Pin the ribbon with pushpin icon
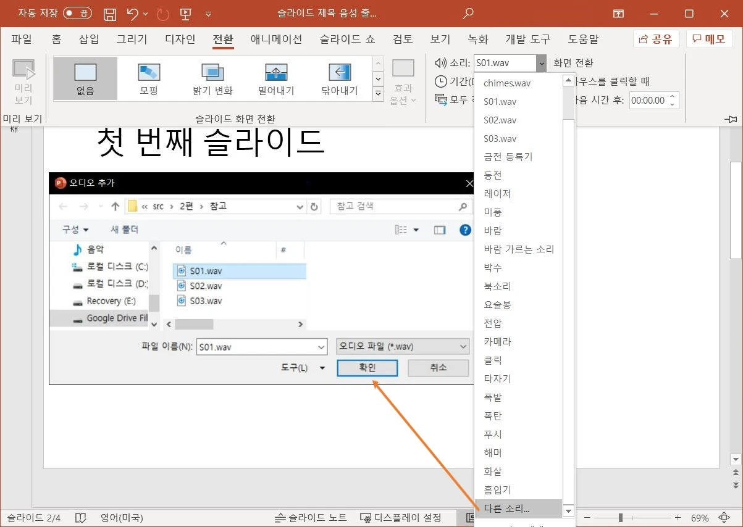Image resolution: width=743 pixels, height=527 pixels. pyautogui.click(x=732, y=118)
